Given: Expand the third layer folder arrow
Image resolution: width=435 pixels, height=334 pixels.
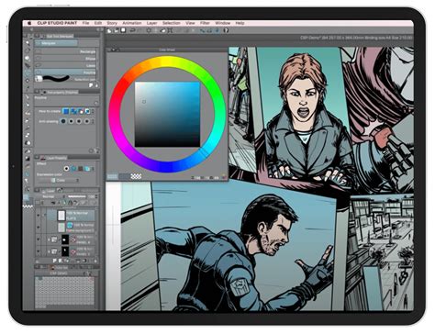Looking at the screenshot, I should tap(49, 239).
